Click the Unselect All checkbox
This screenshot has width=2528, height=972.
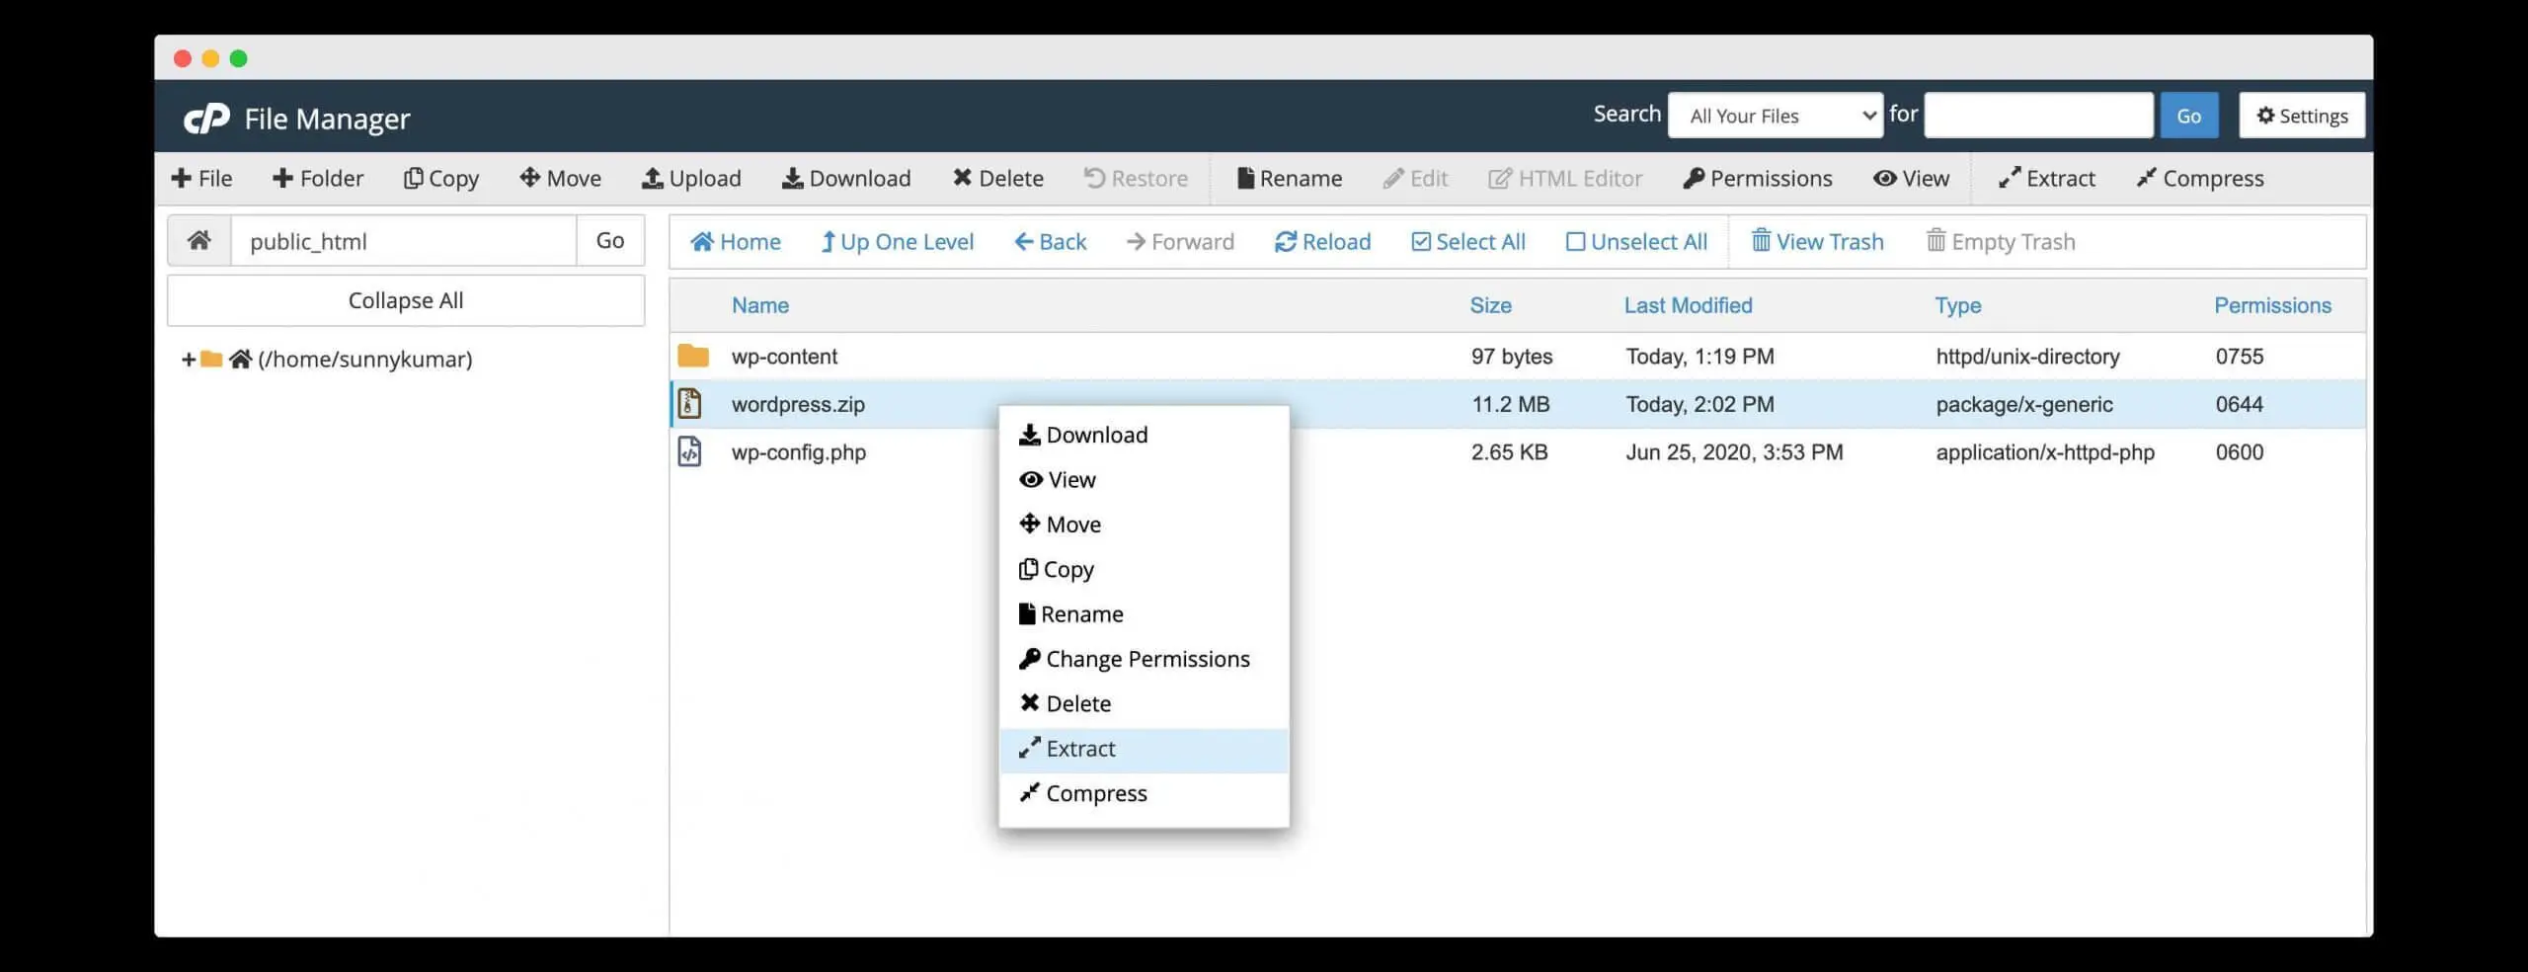(1575, 241)
